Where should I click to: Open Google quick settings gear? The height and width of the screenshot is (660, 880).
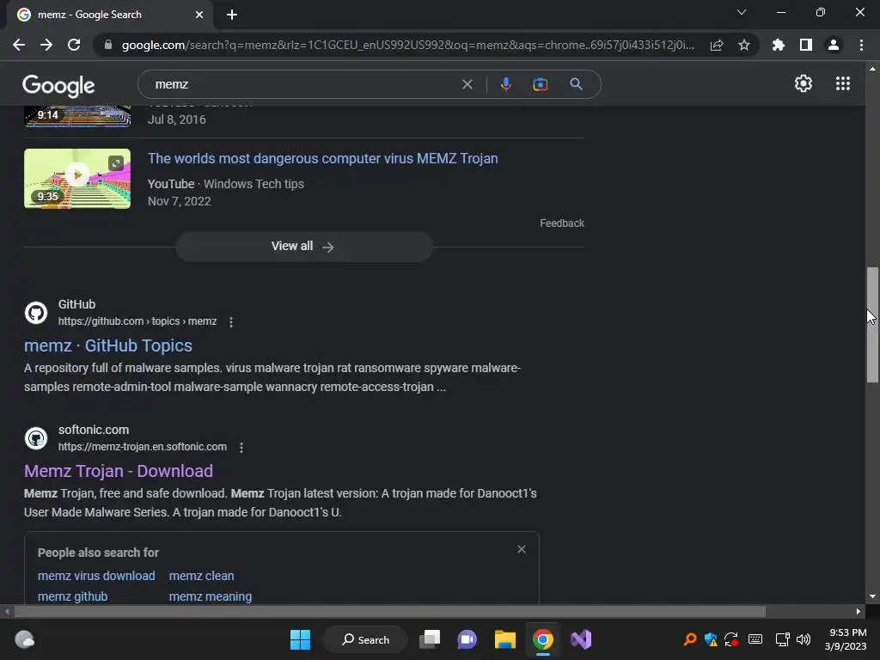coord(804,83)
